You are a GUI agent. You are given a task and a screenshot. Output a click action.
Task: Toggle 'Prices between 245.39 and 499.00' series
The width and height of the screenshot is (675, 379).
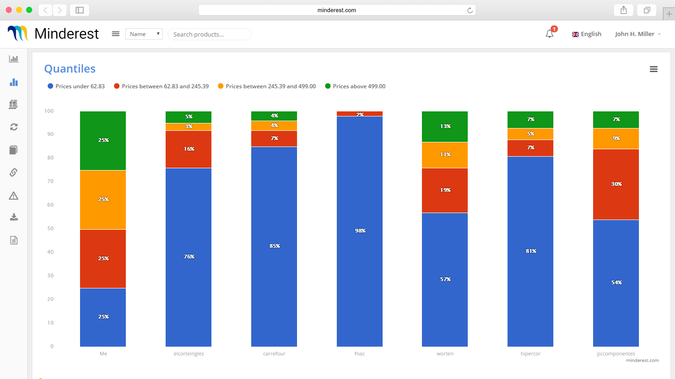tap(267, 86)
